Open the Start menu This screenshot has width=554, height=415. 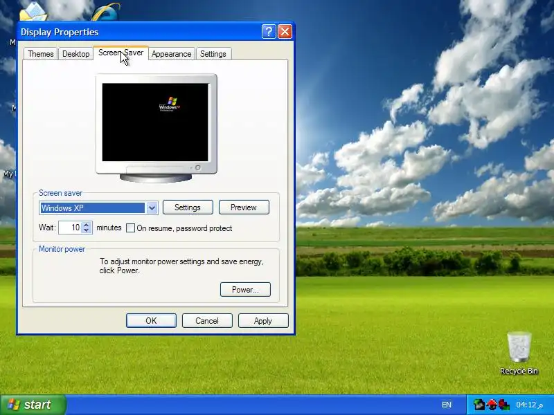click(x=33, y=405)
